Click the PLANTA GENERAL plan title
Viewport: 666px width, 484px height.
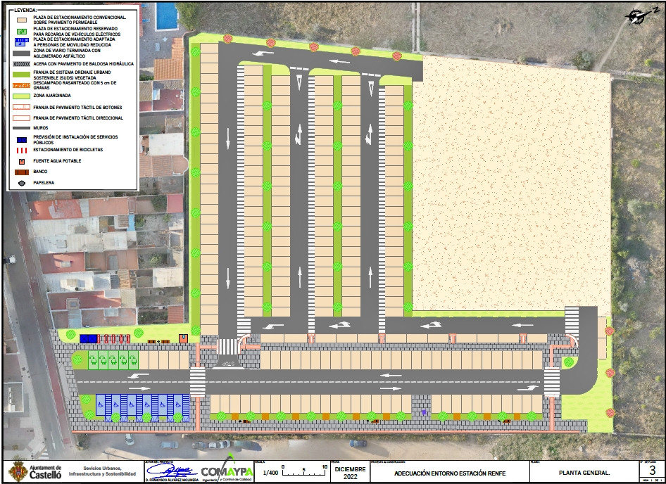tap(584, 473)
